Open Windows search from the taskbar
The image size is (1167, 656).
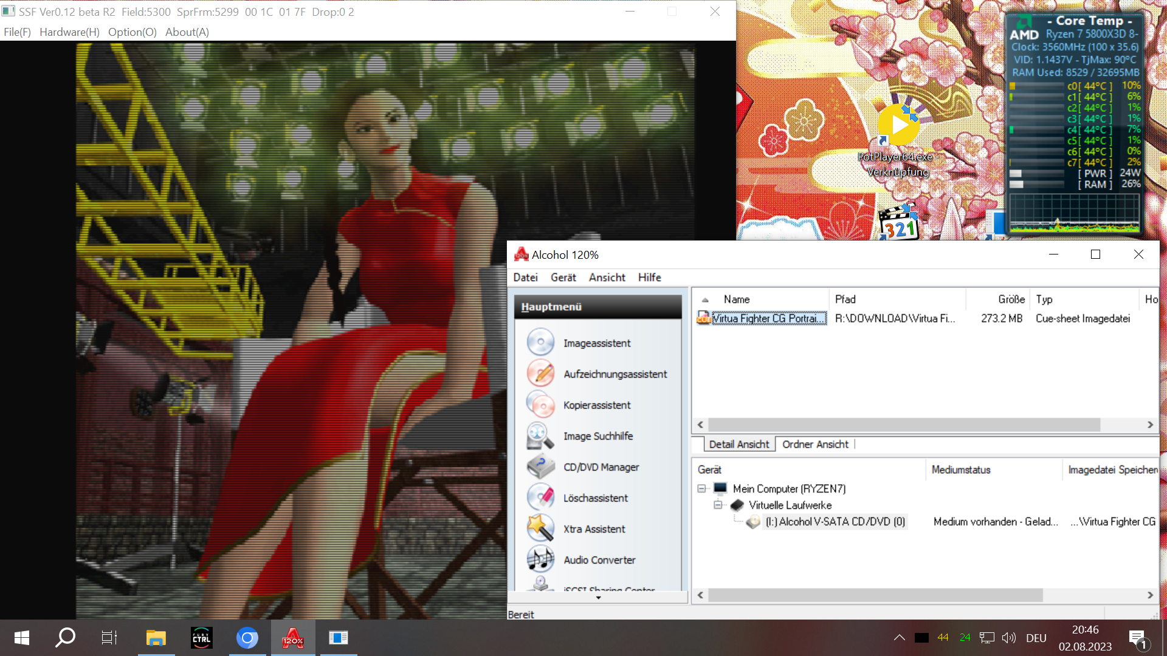65,638
